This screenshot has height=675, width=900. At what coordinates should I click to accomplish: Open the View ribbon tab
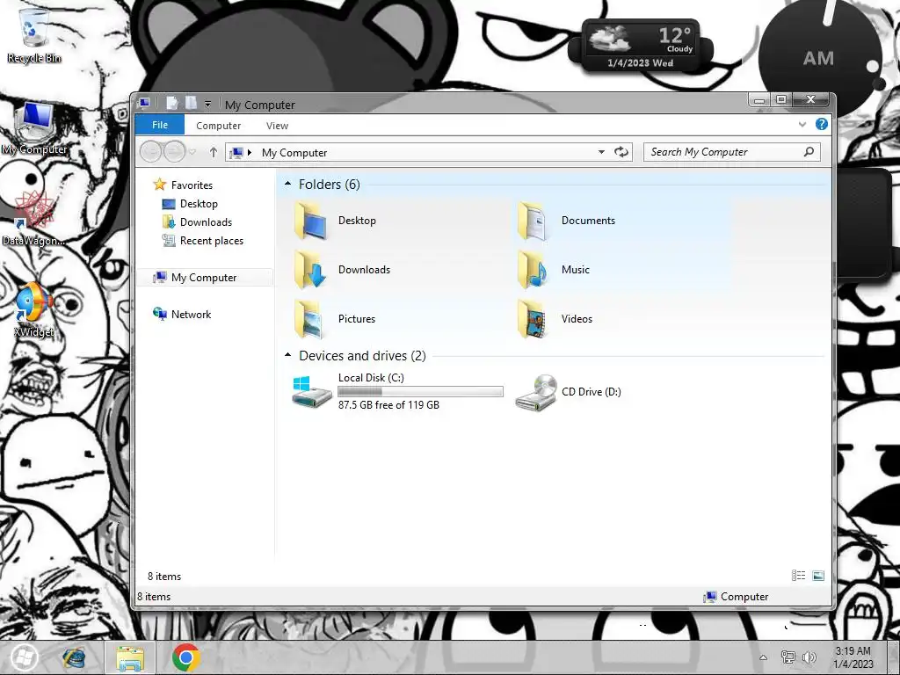[x=277, y=126]
